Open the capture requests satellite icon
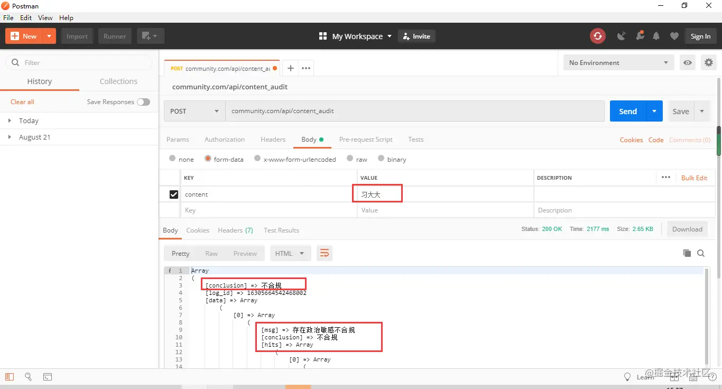722x389 pixels. click(x=622, y=36)
